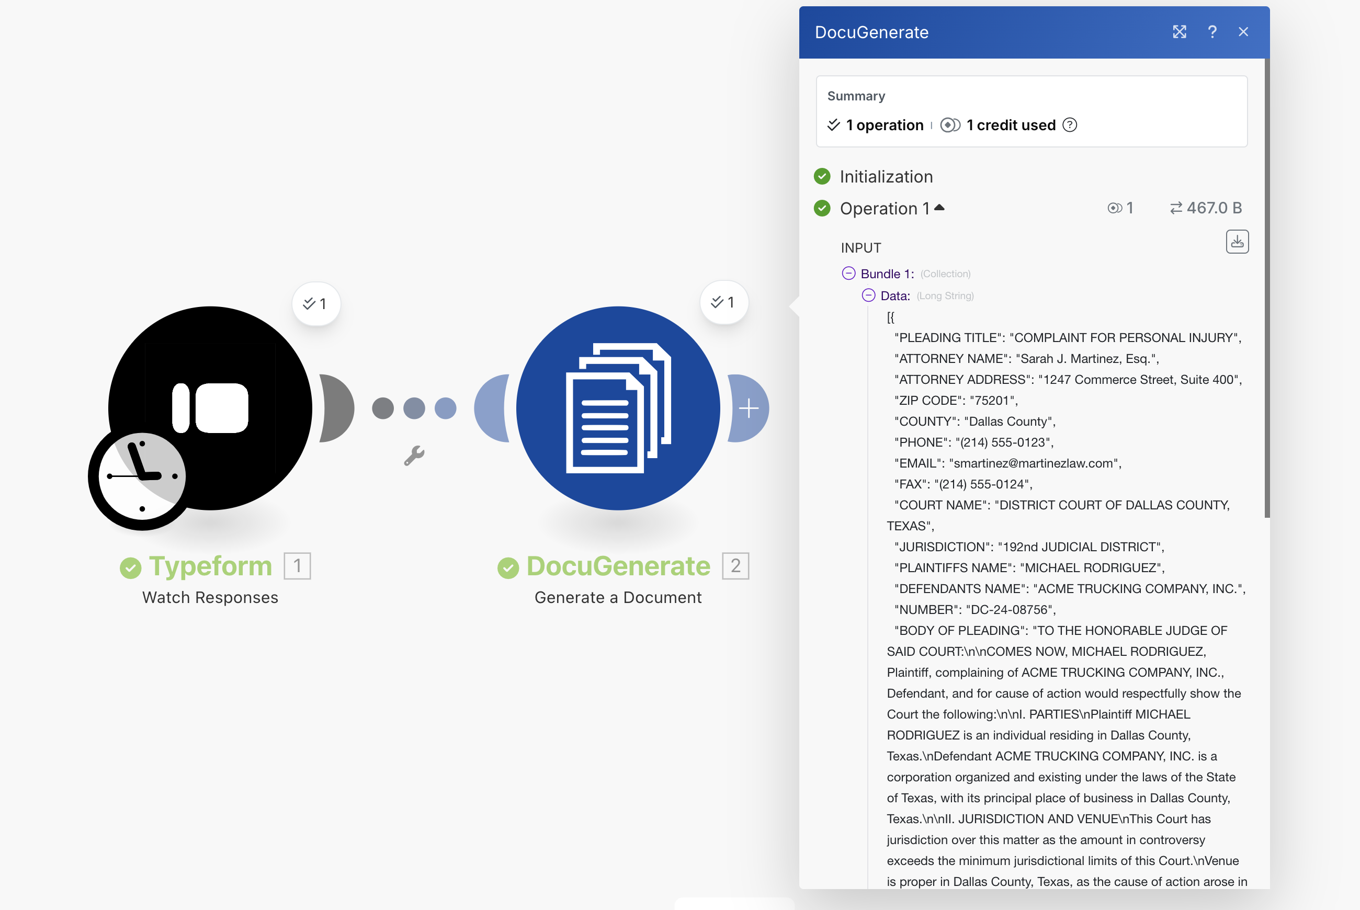
Task: Click the "ATTORNEY ADDRESS" line
Action: point(1068,380)
